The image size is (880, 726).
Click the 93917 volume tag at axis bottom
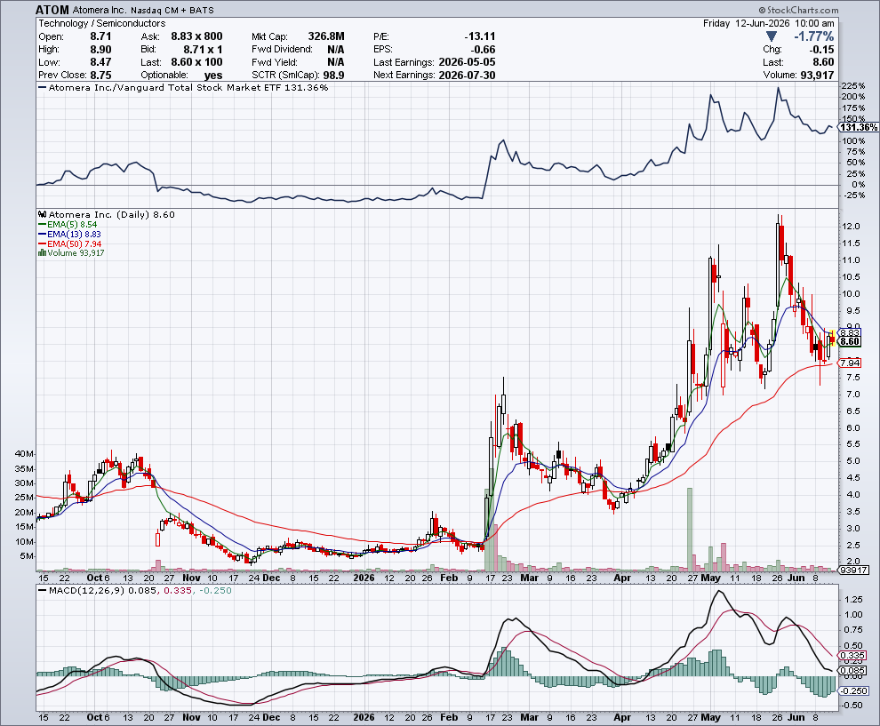pyautogui.click(x=853, y=570)
